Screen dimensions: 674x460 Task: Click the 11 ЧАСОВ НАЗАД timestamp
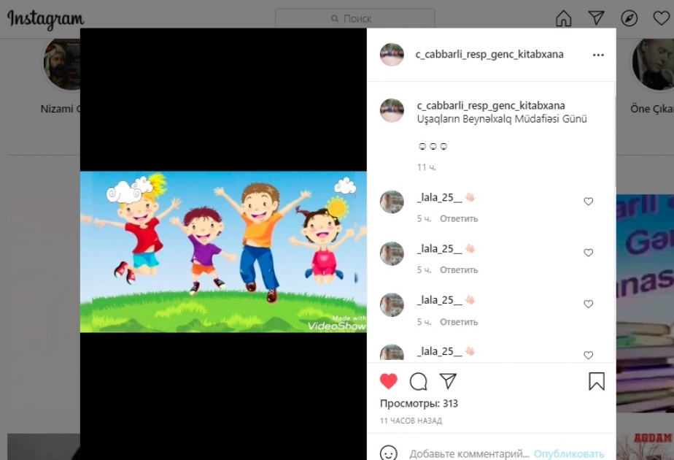pyautogui.click(x=411, y=421)
